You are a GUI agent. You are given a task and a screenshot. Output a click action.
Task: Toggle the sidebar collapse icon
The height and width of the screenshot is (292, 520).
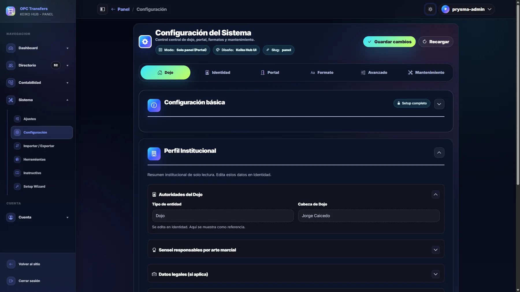(103, 9)
